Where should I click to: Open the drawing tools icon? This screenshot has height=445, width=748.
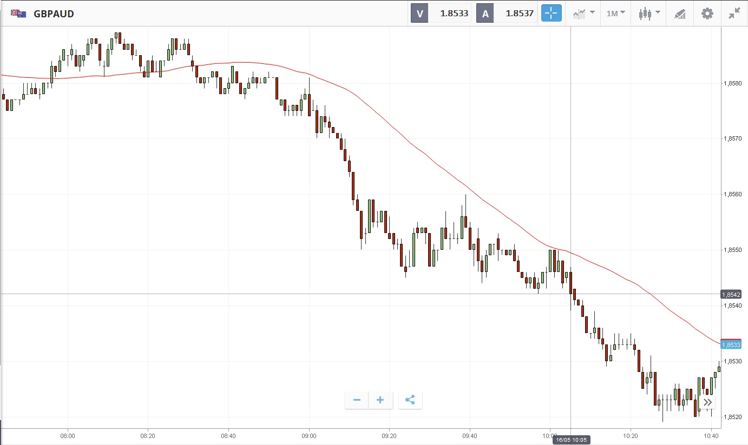click(680, 14)
